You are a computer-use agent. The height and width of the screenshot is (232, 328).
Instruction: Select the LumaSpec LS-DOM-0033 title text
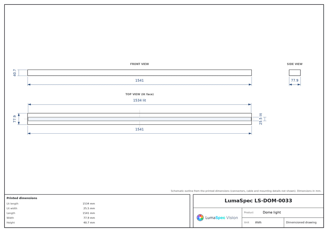tap(258, 201)
